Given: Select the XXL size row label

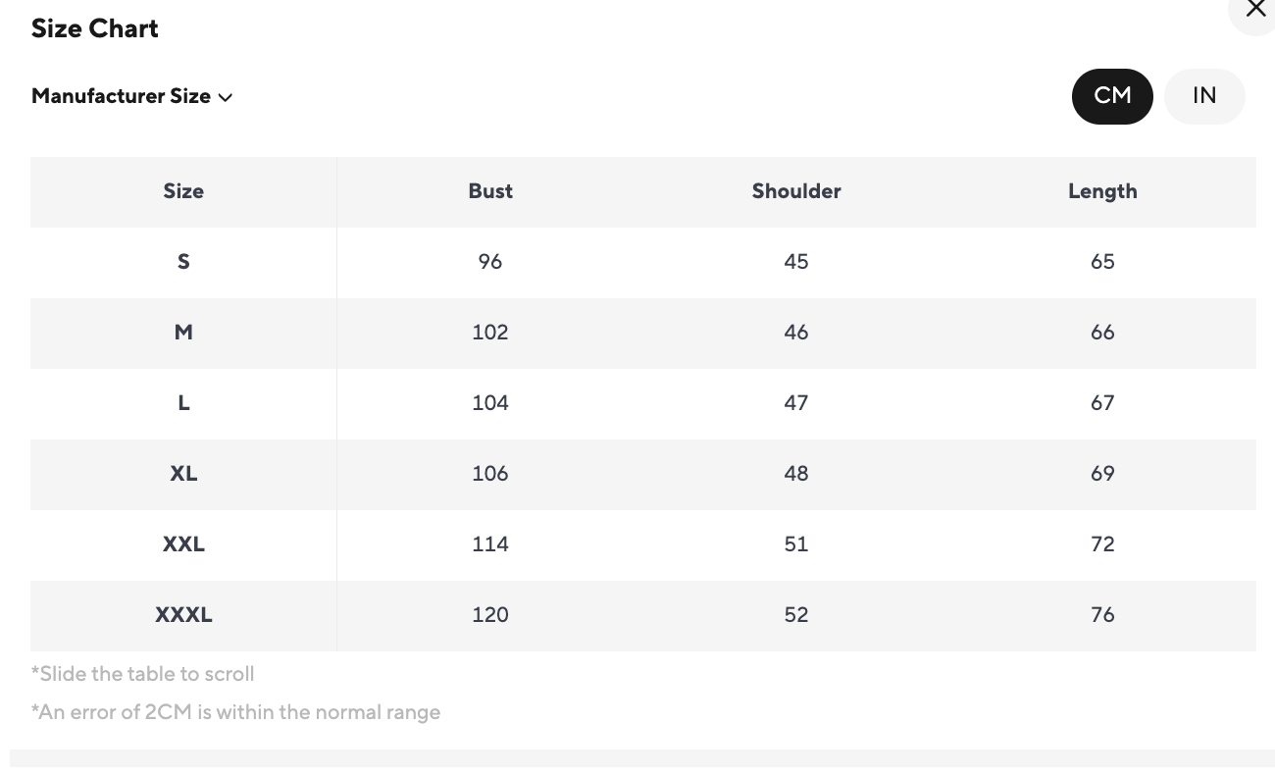Looking at the screenshot, I should click(x=183, y=544).
